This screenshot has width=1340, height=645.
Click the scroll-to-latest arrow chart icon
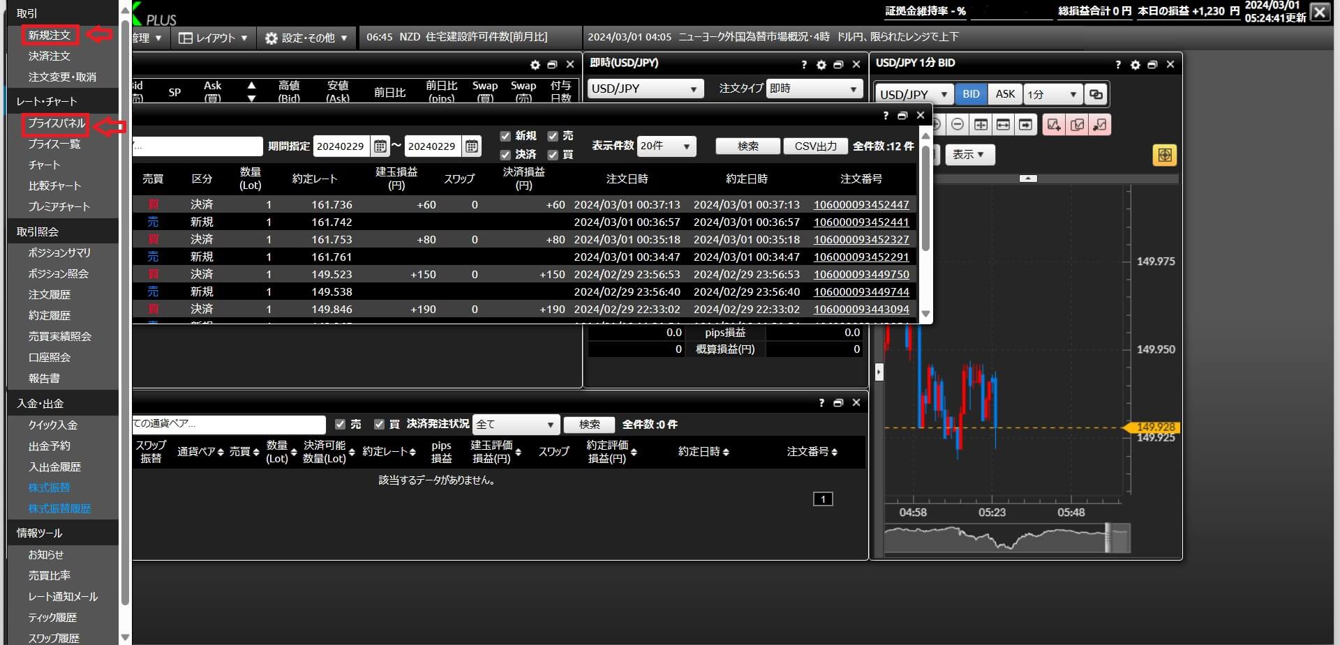(1025, 125)
